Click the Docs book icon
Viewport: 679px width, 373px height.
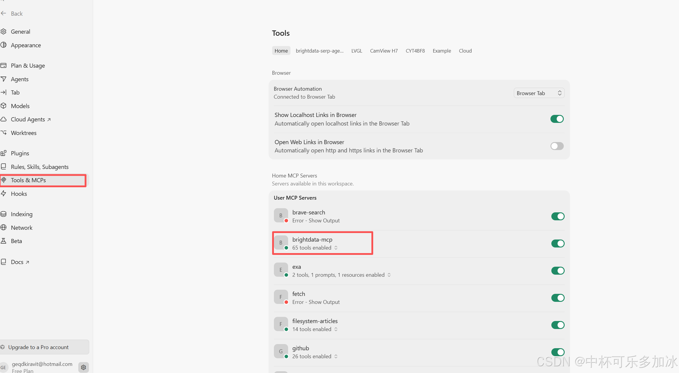click(x=4, y=262)
